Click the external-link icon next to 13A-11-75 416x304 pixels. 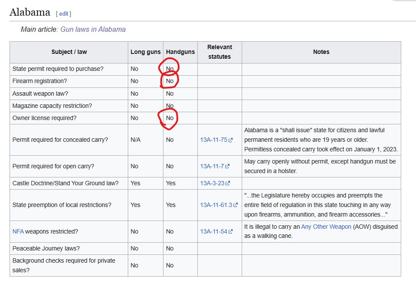[230, 140]
